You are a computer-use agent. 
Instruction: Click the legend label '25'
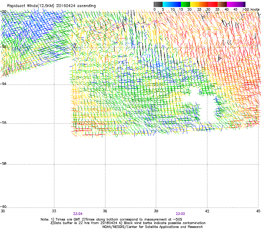pyautogui.click(x=199, y=10)
